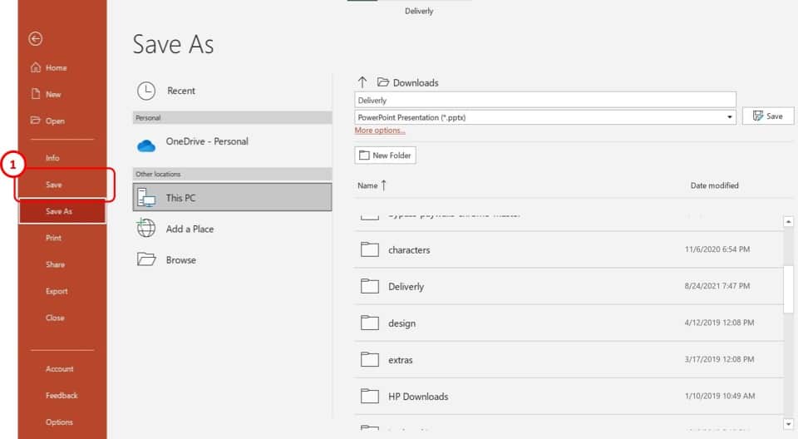The width and height of the screenshot is (798, 439).
Task: Click the Name column header
Action: click(367, 185)
